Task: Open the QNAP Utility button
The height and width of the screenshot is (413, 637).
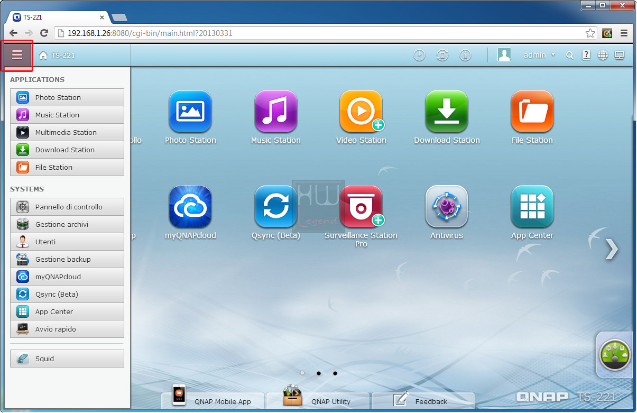Action: tap(318, 400)
